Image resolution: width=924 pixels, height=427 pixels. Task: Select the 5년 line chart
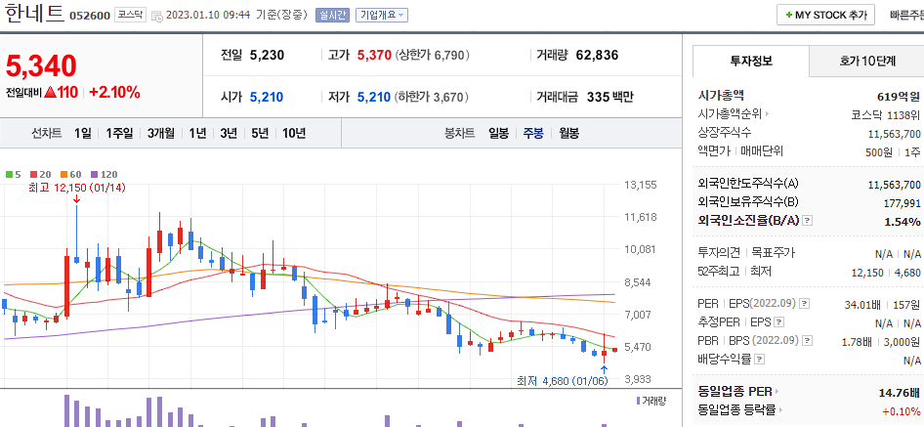tap(259, 133)
